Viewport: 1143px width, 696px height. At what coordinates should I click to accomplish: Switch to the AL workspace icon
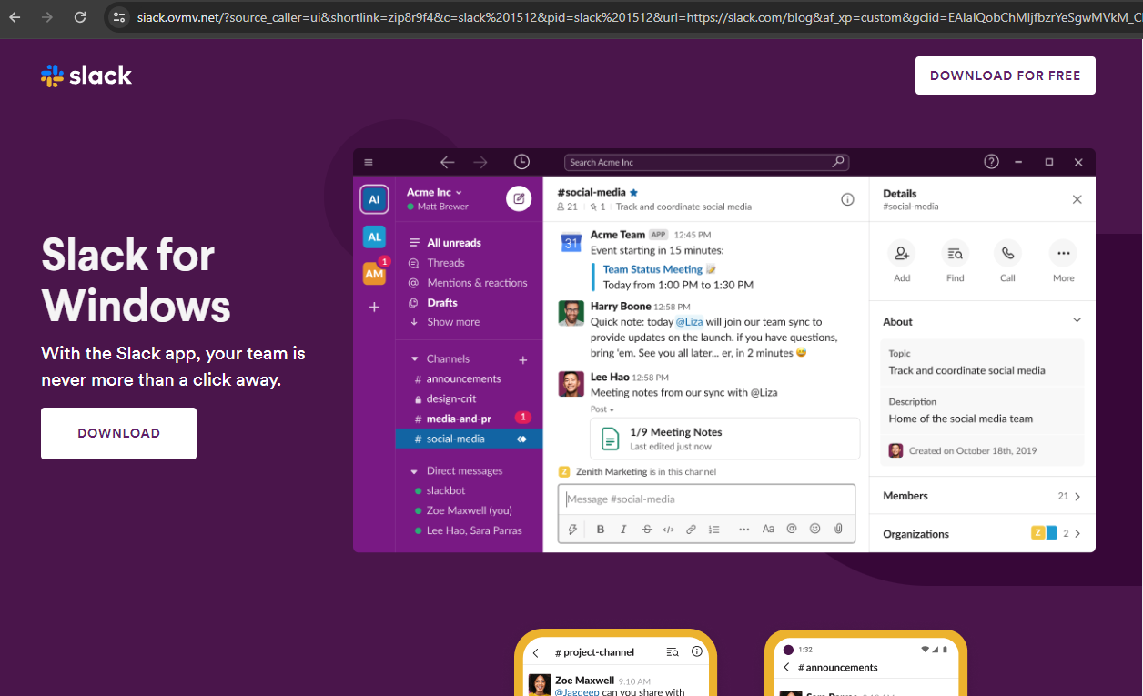[x=374, y=237]
